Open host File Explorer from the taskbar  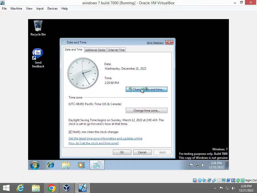36,188
